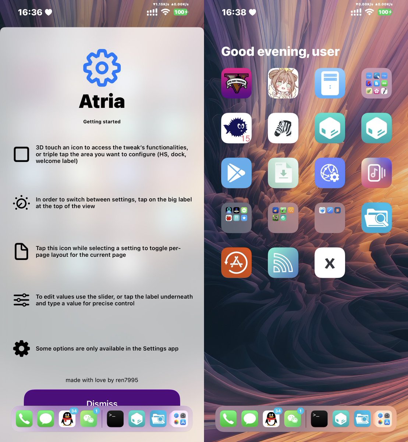Viewport: 408px width, 442px height.
Task: Open Phone in the left screenshot's dock
Action: 24,419
